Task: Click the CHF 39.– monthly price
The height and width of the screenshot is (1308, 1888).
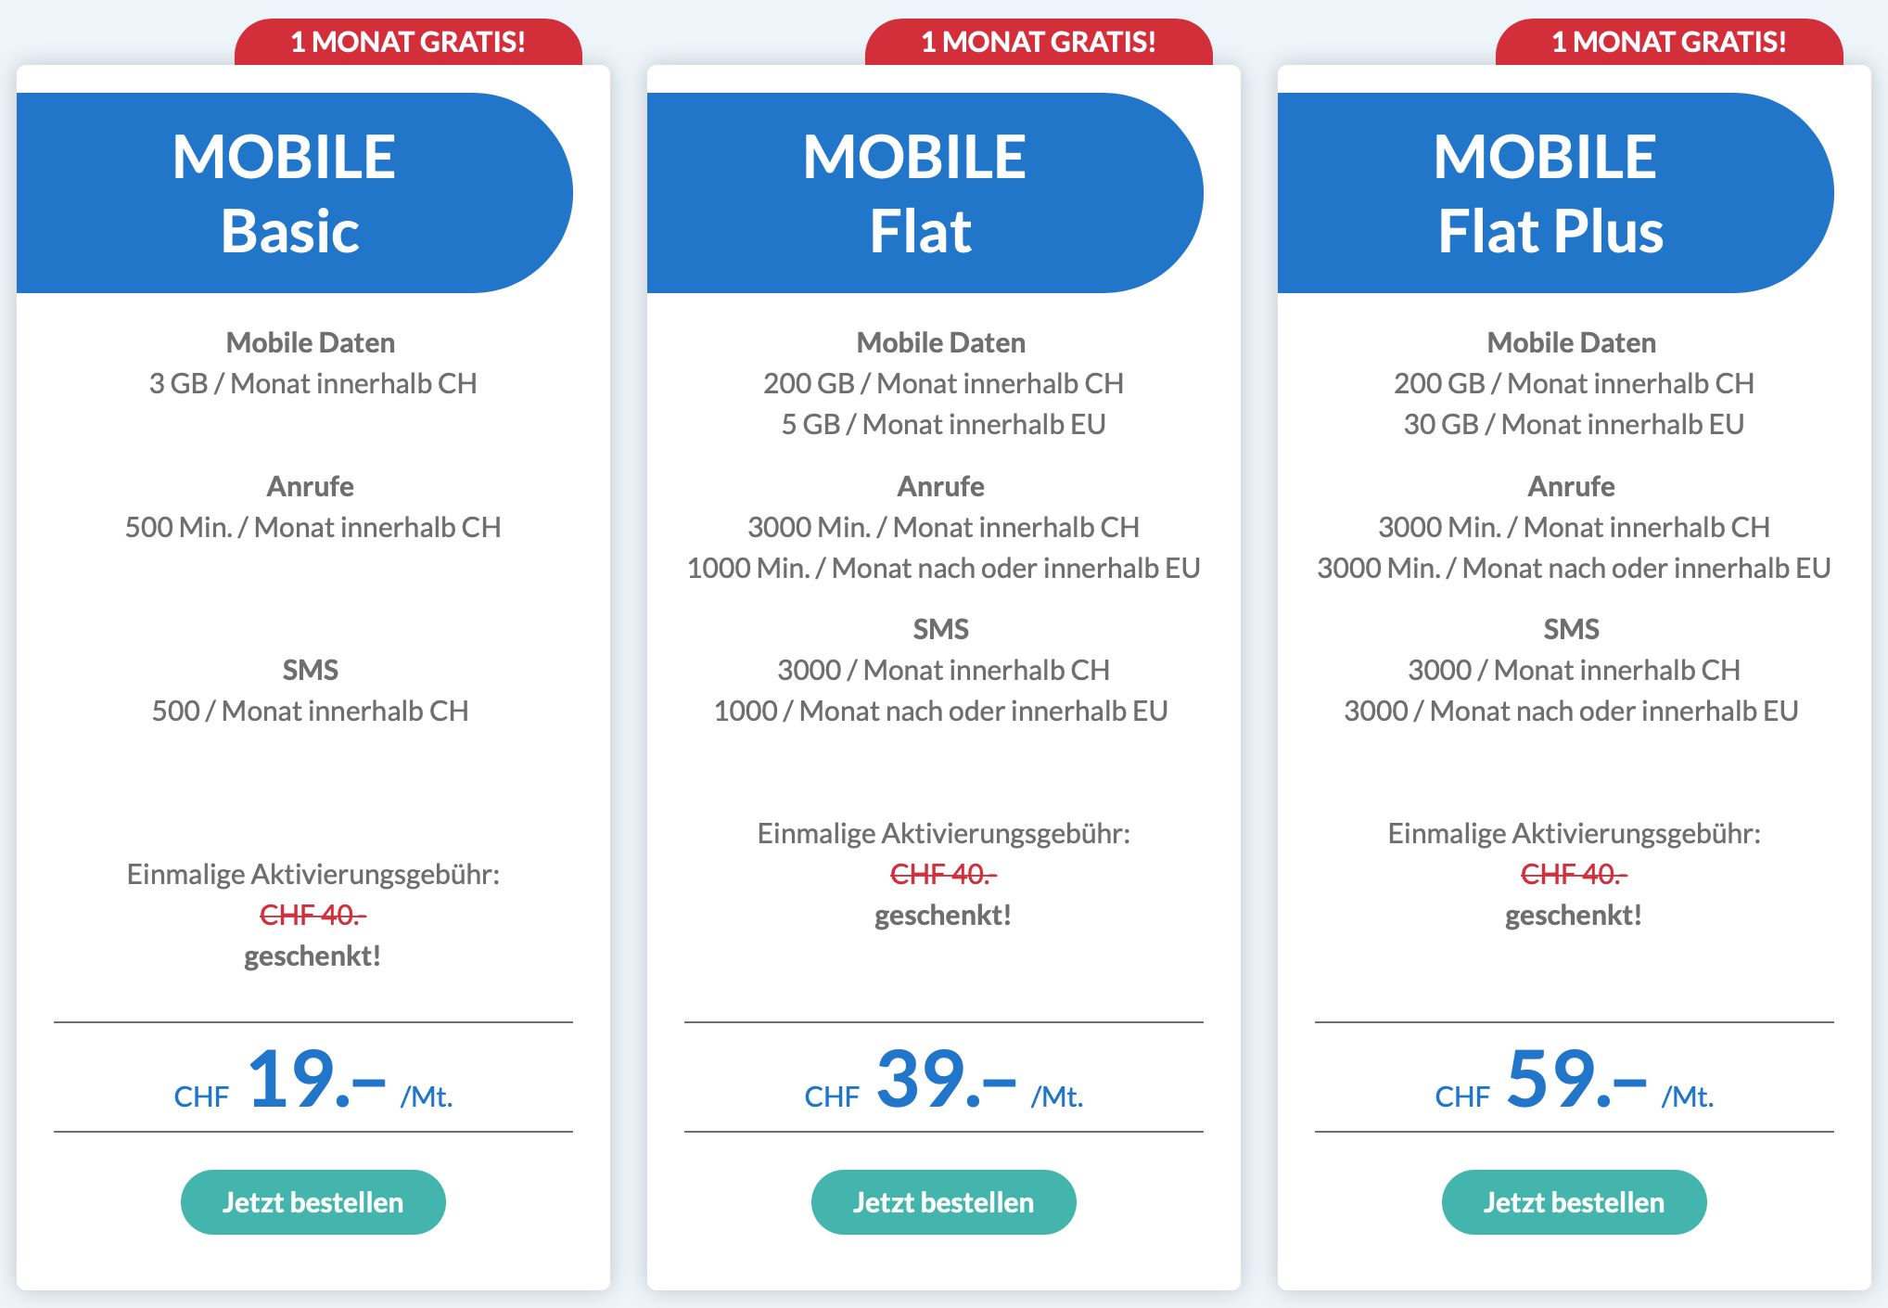Action: [x=944, y=1079]
